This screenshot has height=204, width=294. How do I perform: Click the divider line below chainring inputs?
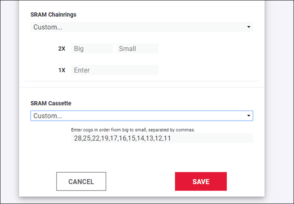(142, 81)
